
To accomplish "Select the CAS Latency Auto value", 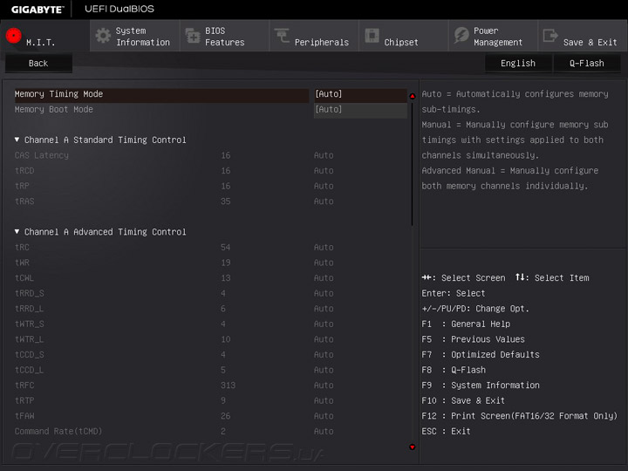I will pos(324,155).
